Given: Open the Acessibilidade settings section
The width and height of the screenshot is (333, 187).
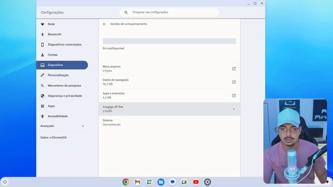Looking at the screenshot, I should [58, 116].
